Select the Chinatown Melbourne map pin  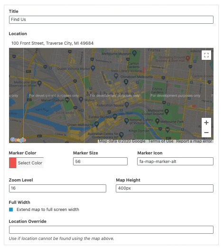click(x=126, y=82)
